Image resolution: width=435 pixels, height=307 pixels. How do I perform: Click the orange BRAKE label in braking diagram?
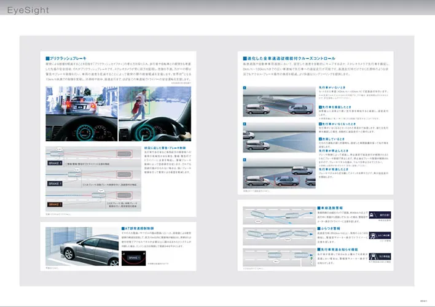pos(55,204)
